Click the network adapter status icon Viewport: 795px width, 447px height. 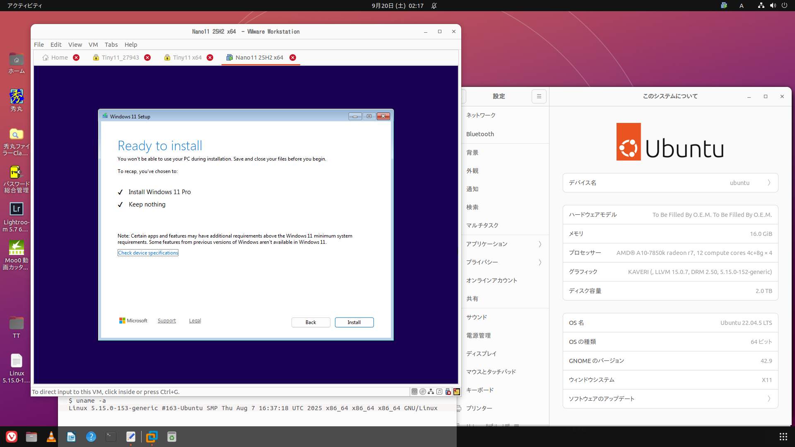(x=431, y=392)
